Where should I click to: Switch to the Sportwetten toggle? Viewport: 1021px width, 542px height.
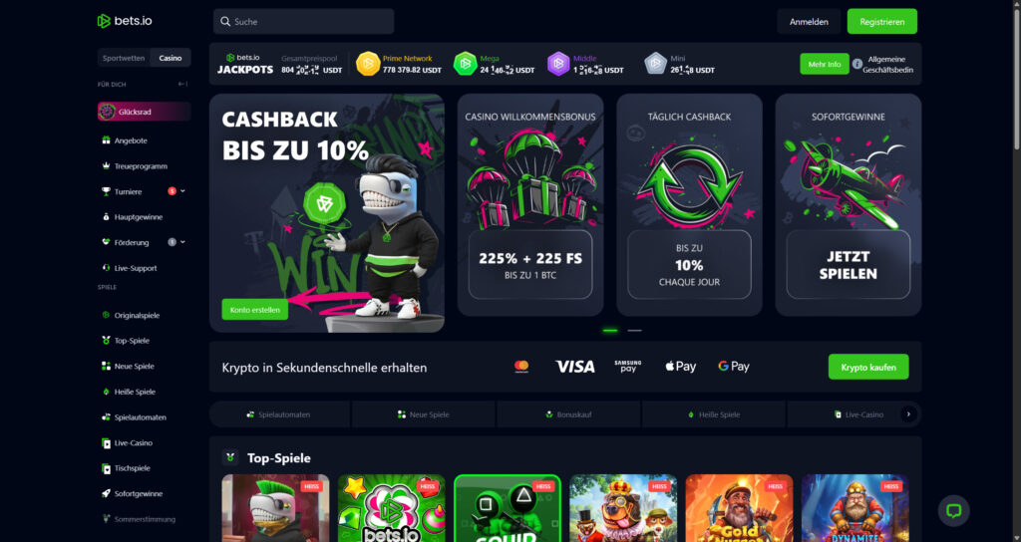[x=124, y=58]
